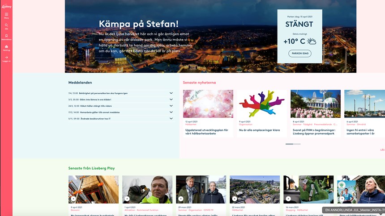
Task: Play the 1 april Liseberg Play video
Action: [127, 199]
